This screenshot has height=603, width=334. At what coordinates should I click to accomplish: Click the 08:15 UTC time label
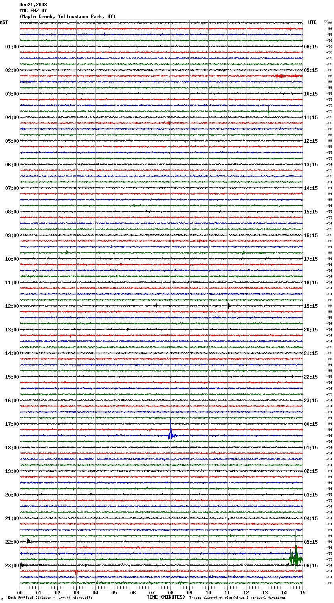pos(311,47)
